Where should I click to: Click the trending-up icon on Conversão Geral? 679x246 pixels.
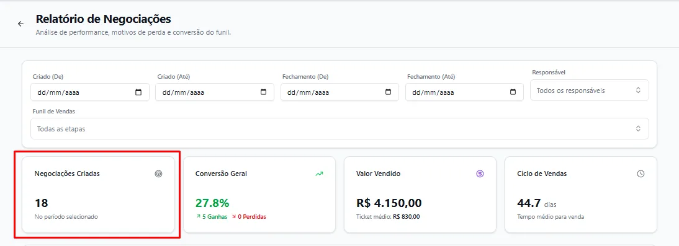pyautogui.click(x=319, y=174)
